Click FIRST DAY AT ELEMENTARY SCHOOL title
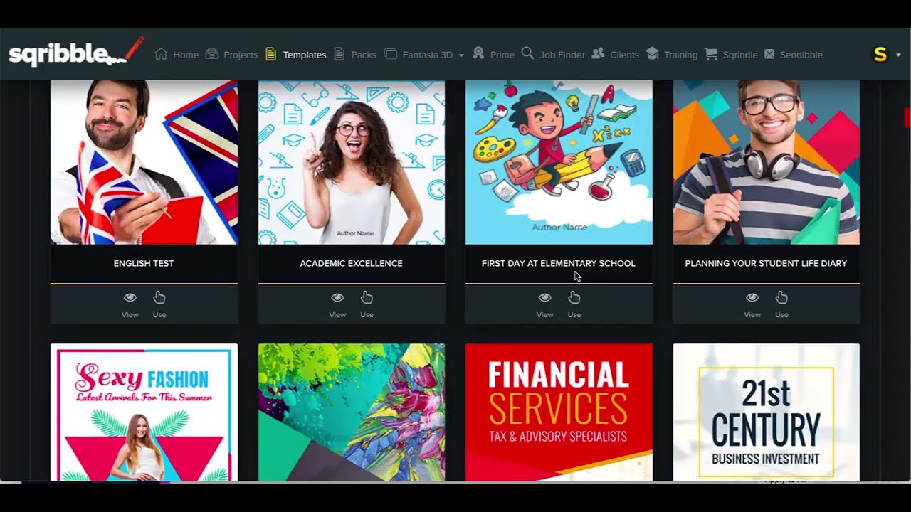Screen dimensions: 911x512 click(559, 263)
